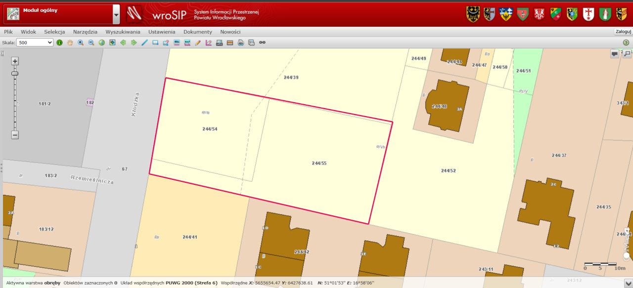Click the 182 parcel marker label

[90, 102]
